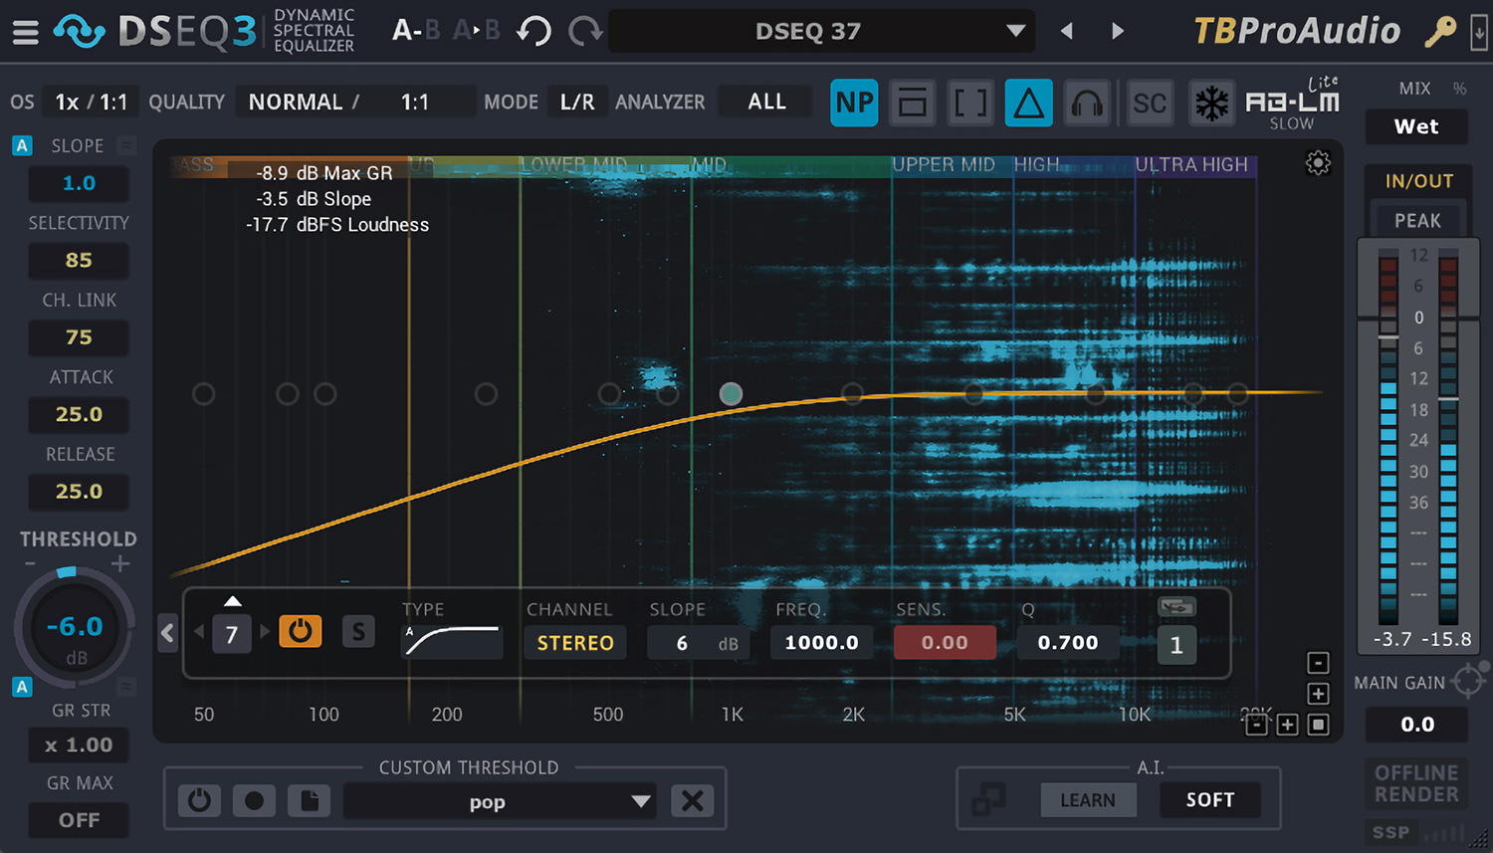The width and height of the screenshot is (1493, 853).
Task: Open the analyzer settings gear
Action: point(1318,163)
